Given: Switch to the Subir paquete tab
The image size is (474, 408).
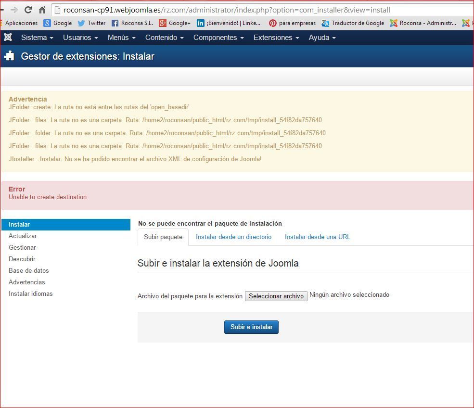Looking at the screenshot, I should pyautogui.click(x=163, y=237).
